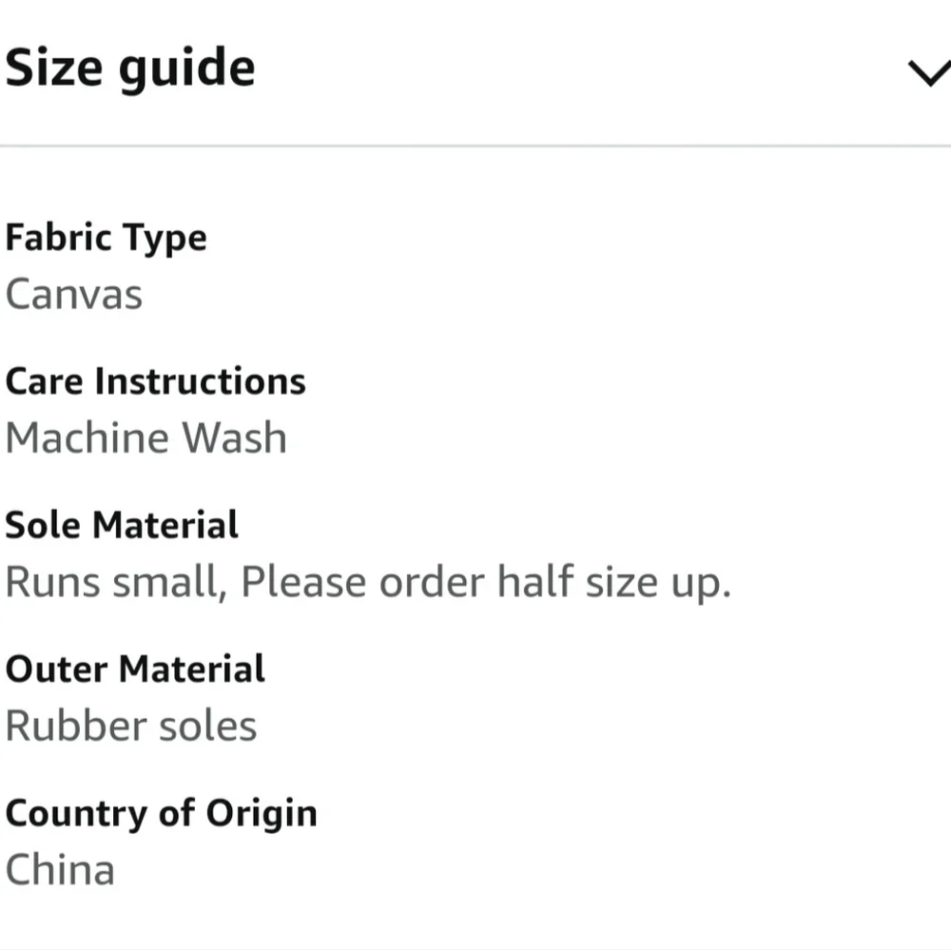Click the Size guide heading

click(x=130, y=69)
